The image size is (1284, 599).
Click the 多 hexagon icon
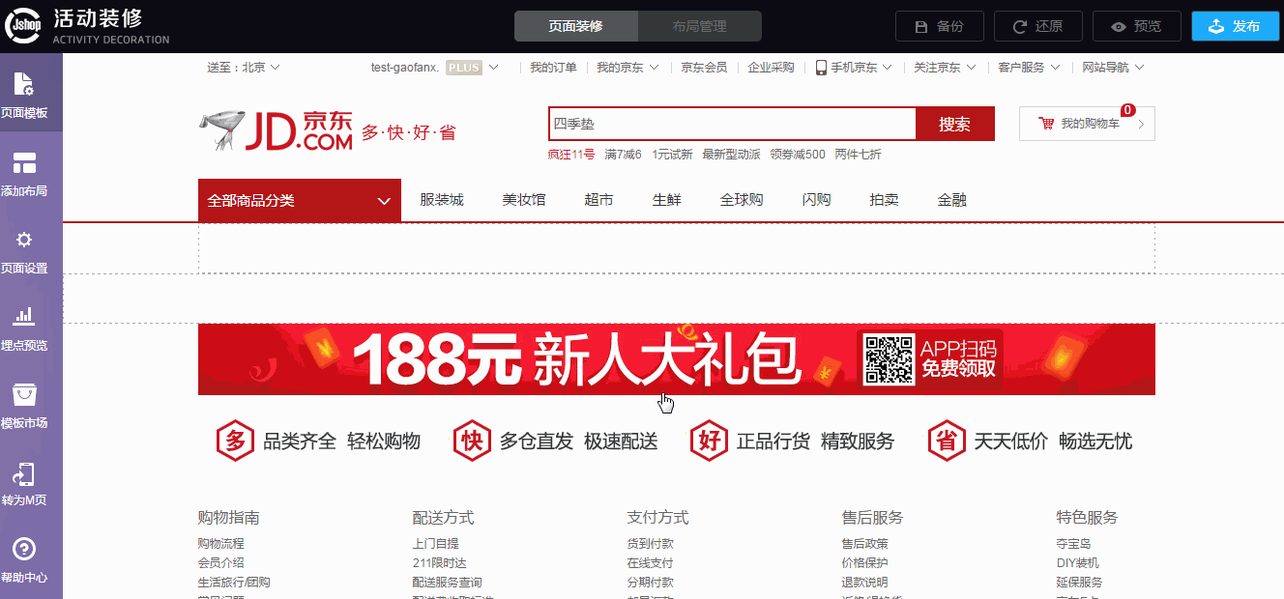click(235, 442)
